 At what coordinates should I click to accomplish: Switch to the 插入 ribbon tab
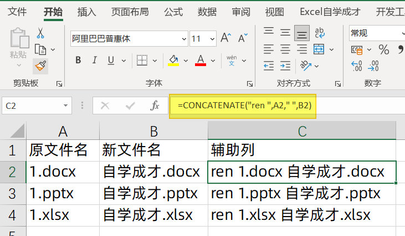[86, 12]
